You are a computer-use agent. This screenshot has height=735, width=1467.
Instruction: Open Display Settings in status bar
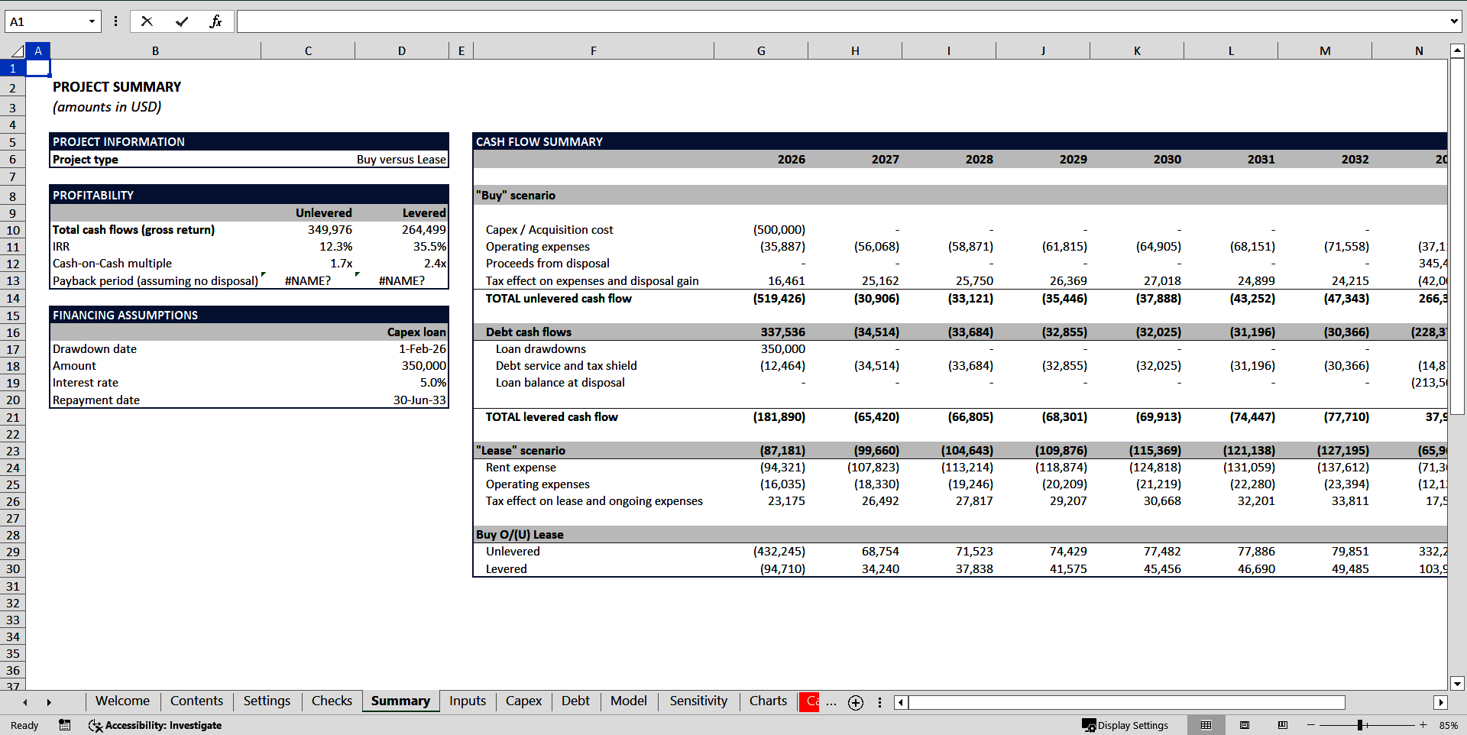tap(1125, 725)
